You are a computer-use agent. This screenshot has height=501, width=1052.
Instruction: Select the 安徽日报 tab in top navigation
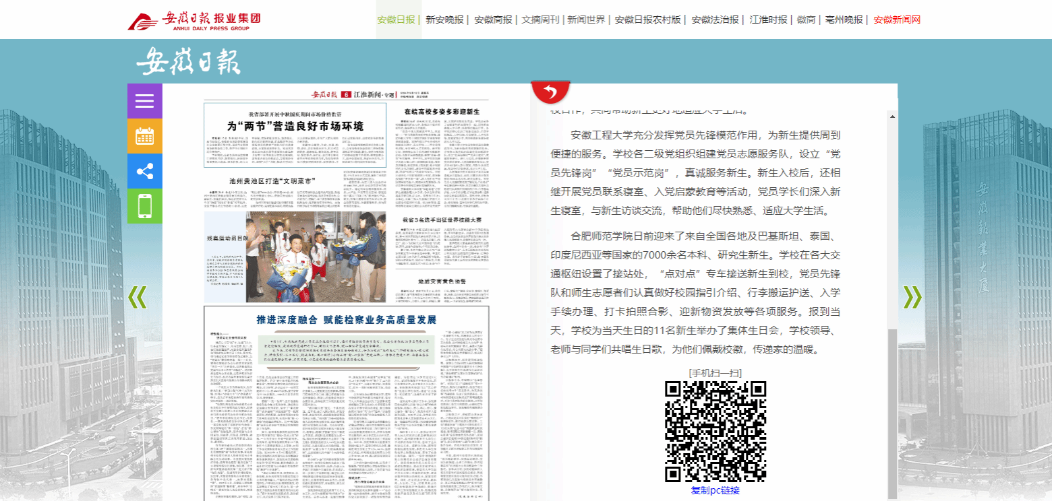396,20
